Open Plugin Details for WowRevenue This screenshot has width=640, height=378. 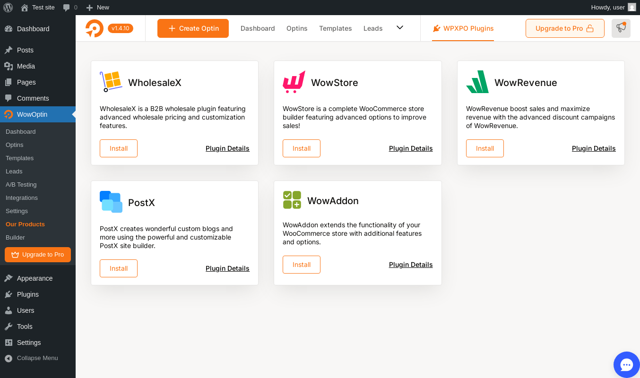594,148
